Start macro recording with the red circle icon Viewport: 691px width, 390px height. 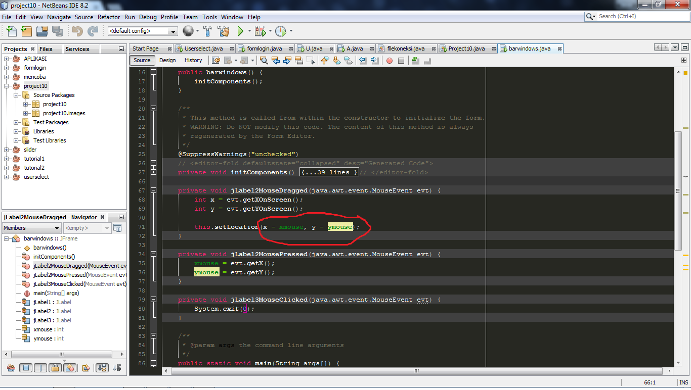tap(390, 61)
